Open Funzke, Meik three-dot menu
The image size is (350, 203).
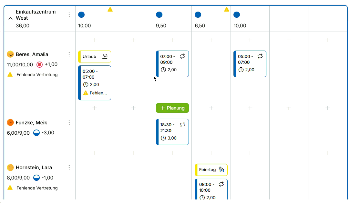pyautogui.click(x=69, y=122)
